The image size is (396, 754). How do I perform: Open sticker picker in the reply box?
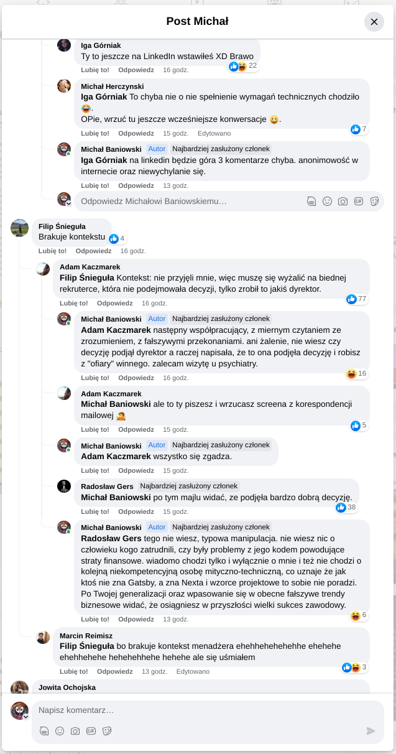tap(374, 201)
